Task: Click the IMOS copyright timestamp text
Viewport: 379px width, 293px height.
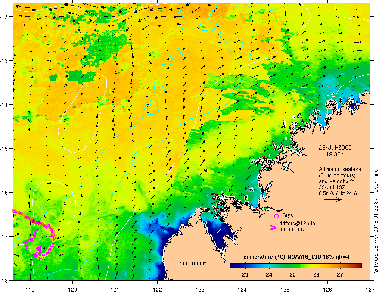Action: (376, 221)
